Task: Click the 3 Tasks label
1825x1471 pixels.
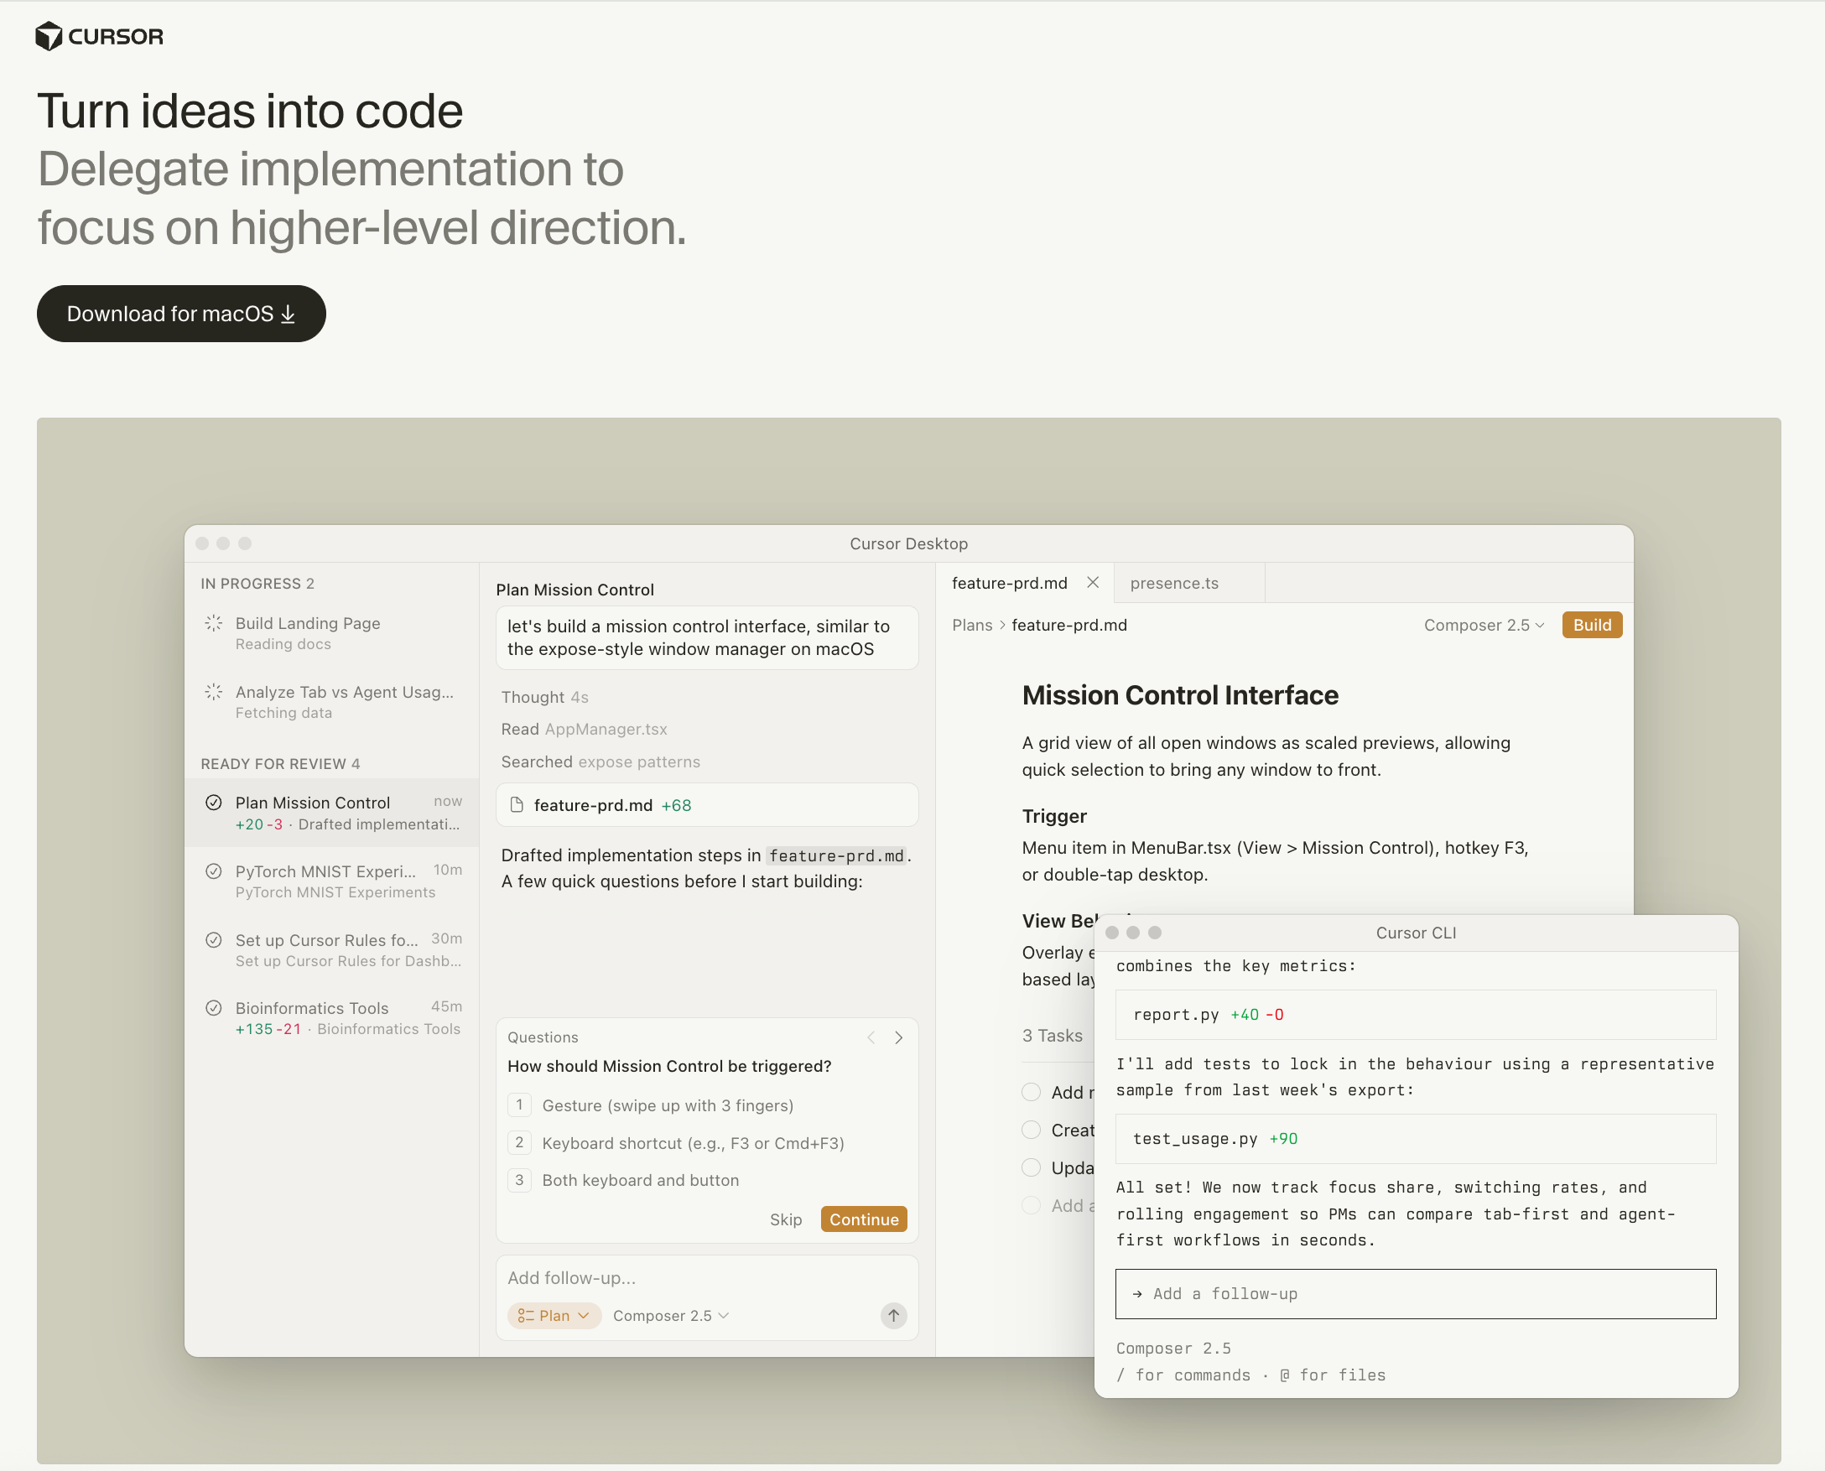Action: [x=1053, y=1036]
